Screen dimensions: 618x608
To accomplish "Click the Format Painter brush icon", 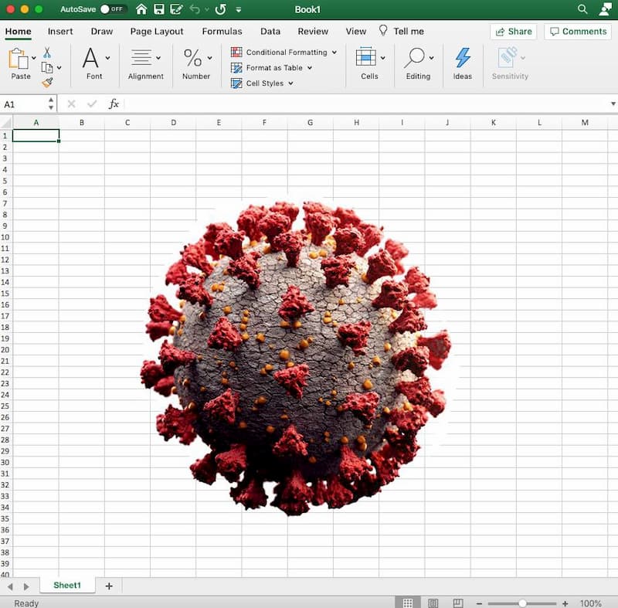I will click(x=47, y=83).
